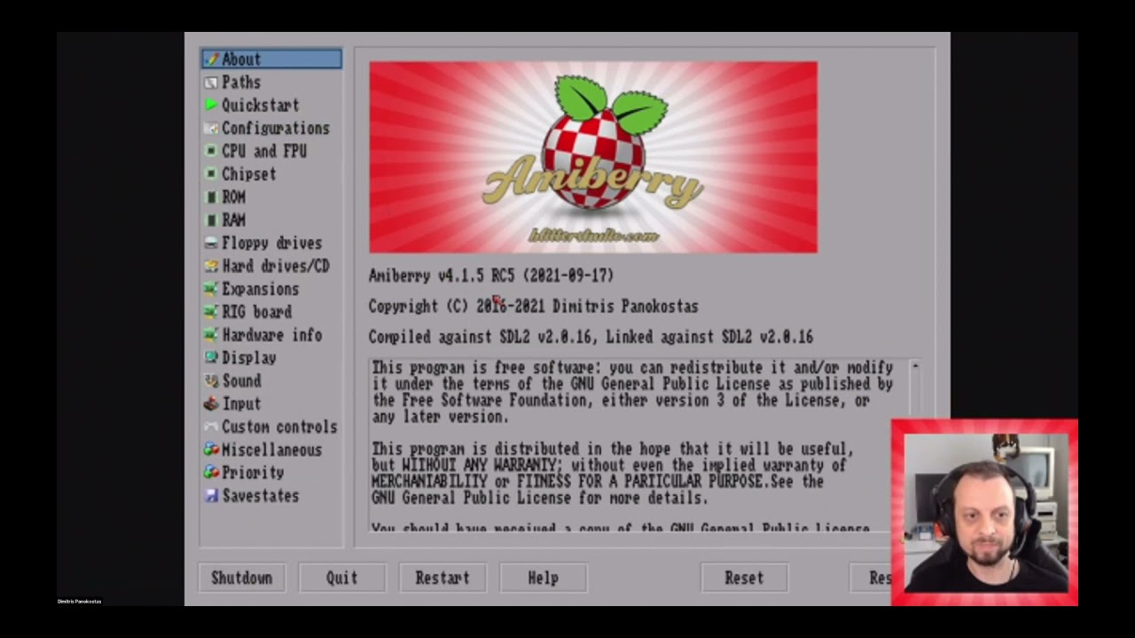The height and width of the screenshot is (638, 1135).
Task: Open the RAM panel
Action: click(x=271, y=221)
